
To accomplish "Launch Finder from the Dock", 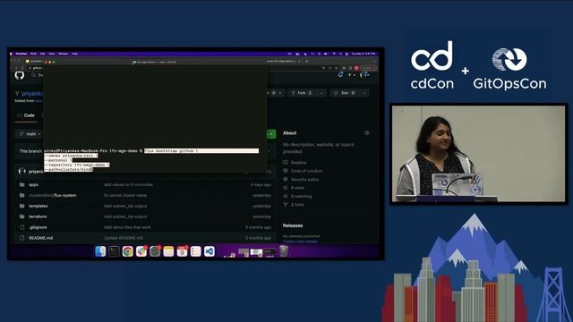I will coord(100,251).
